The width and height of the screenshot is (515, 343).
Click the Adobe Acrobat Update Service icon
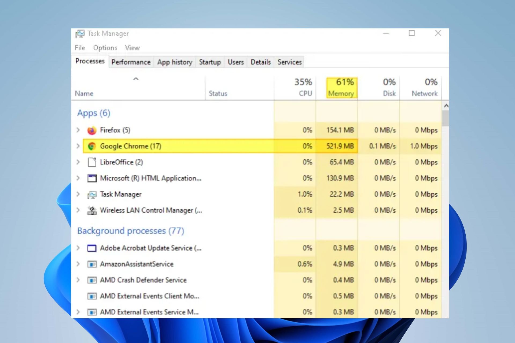click(92, 248)
